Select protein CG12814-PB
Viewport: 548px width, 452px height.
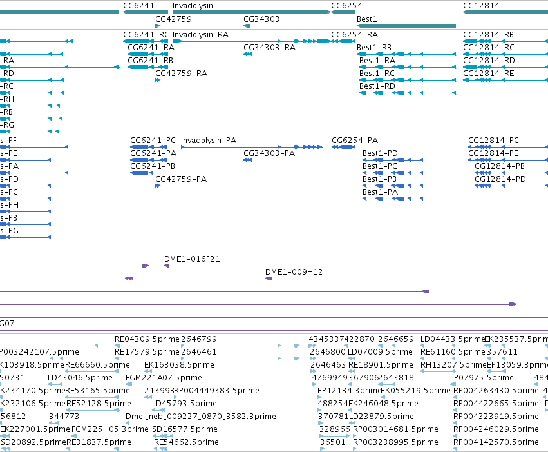pos(500,166)
